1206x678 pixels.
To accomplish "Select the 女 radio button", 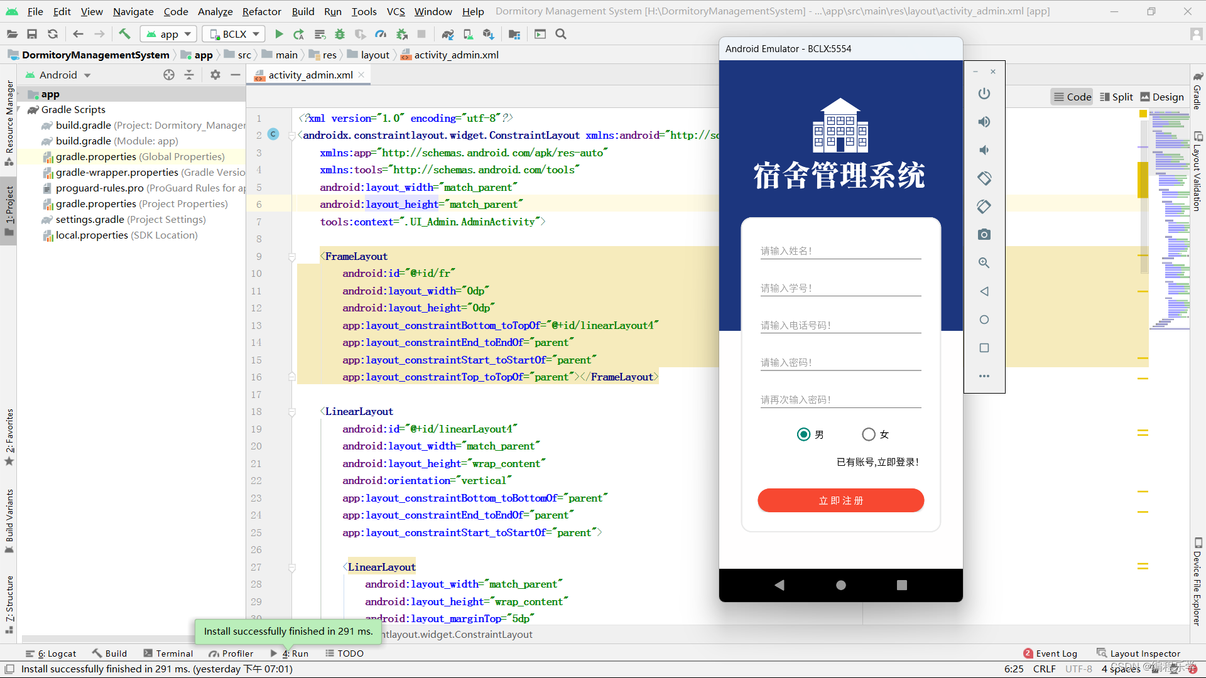I will pos(869,434).
